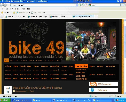Open the Help menu
126x102 pixels.
[29, 9]
